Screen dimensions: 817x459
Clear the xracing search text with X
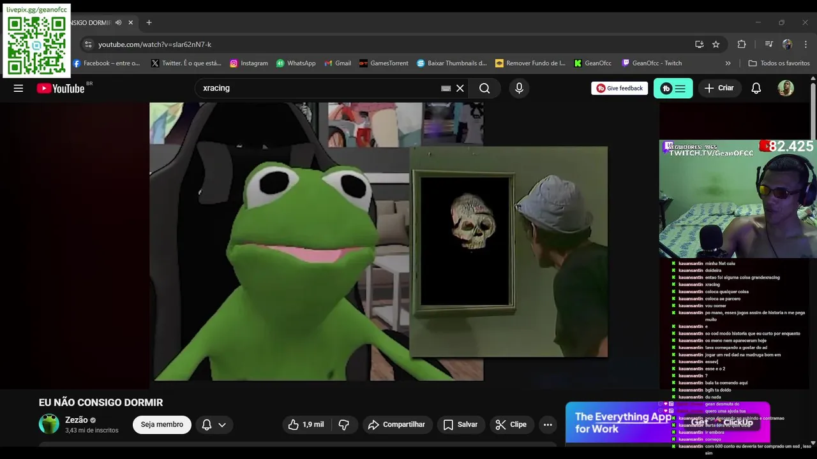click(460, 88)
